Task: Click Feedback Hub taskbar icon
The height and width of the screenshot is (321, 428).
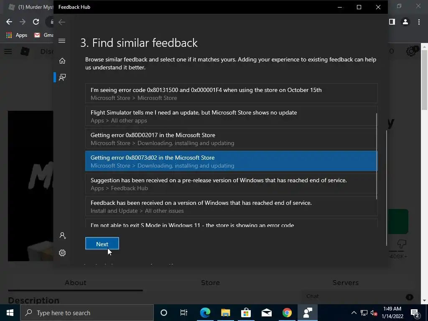Action: [x=308, y=313]
